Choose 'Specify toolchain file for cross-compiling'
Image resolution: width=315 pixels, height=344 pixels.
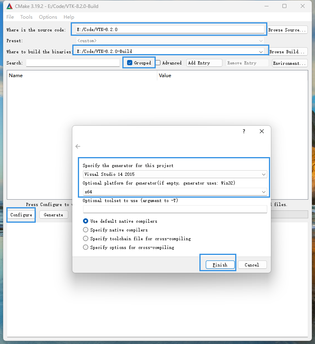pyautogui.click(x=85, y=239)
